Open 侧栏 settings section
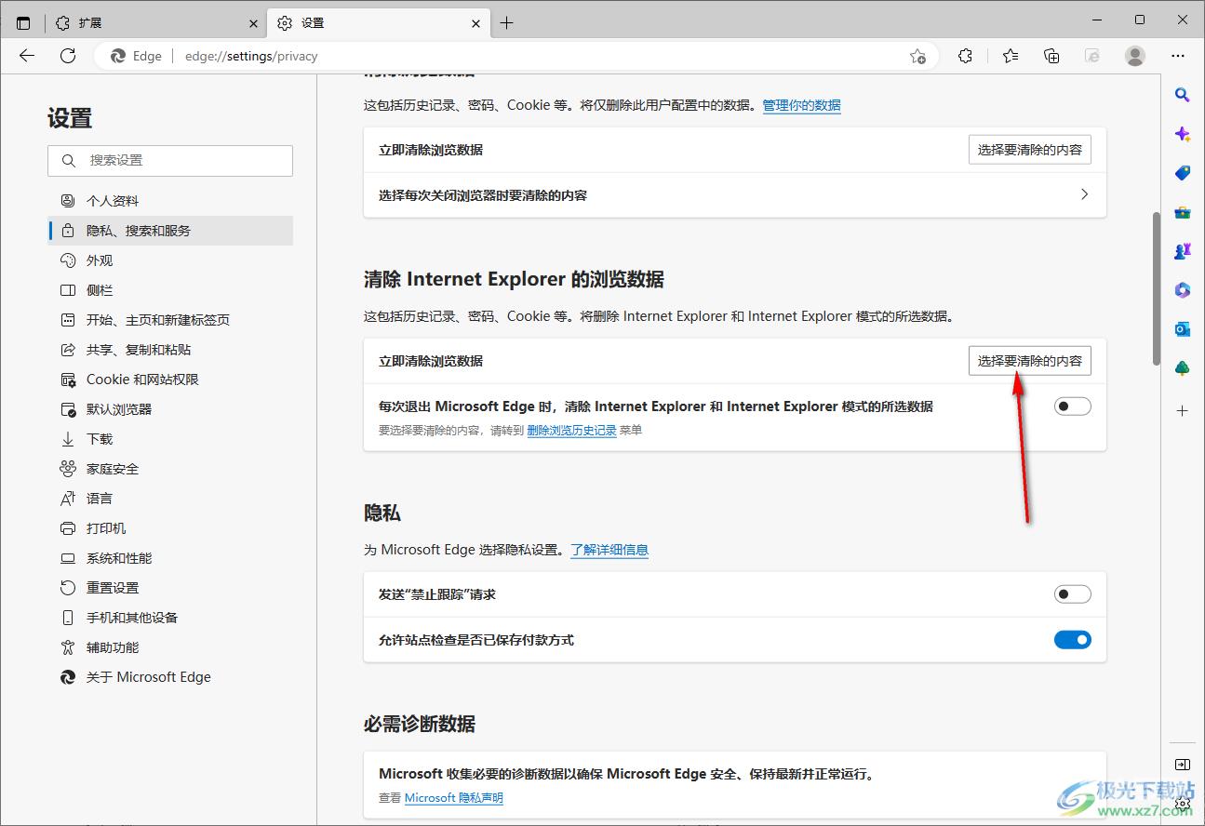 pyautogui.click(x=170, y=290)
